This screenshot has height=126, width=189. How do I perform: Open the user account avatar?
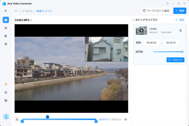click(6, 117)
